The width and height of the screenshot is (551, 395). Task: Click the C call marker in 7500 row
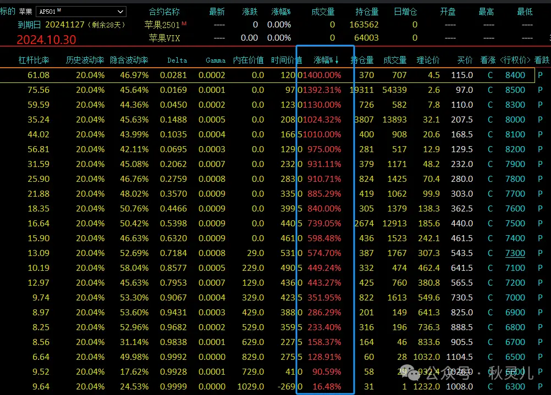click(x=490, y=224)
